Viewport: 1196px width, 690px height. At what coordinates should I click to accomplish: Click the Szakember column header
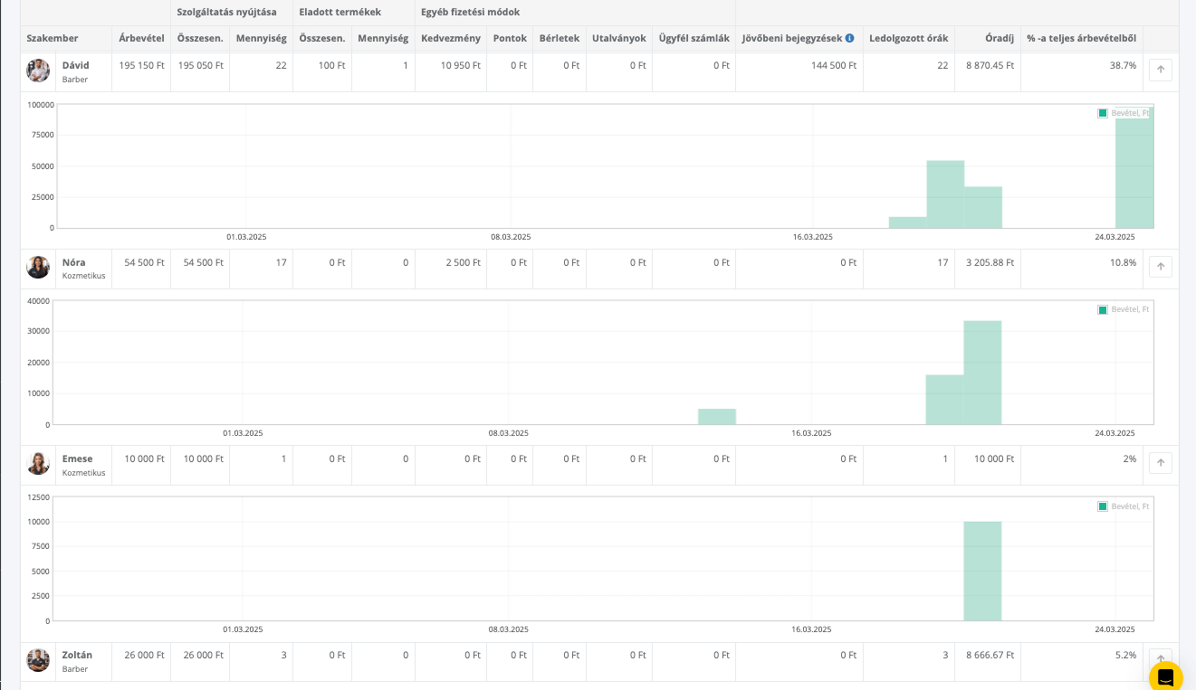pos(53,39)
